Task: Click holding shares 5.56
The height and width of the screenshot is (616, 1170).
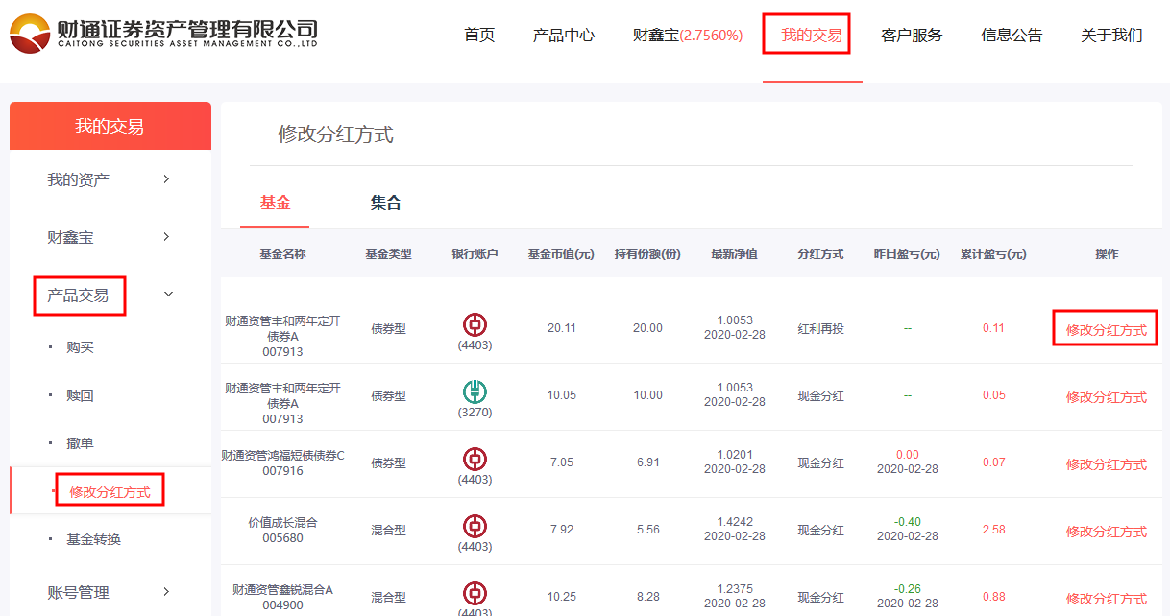Action: [648, 530]
